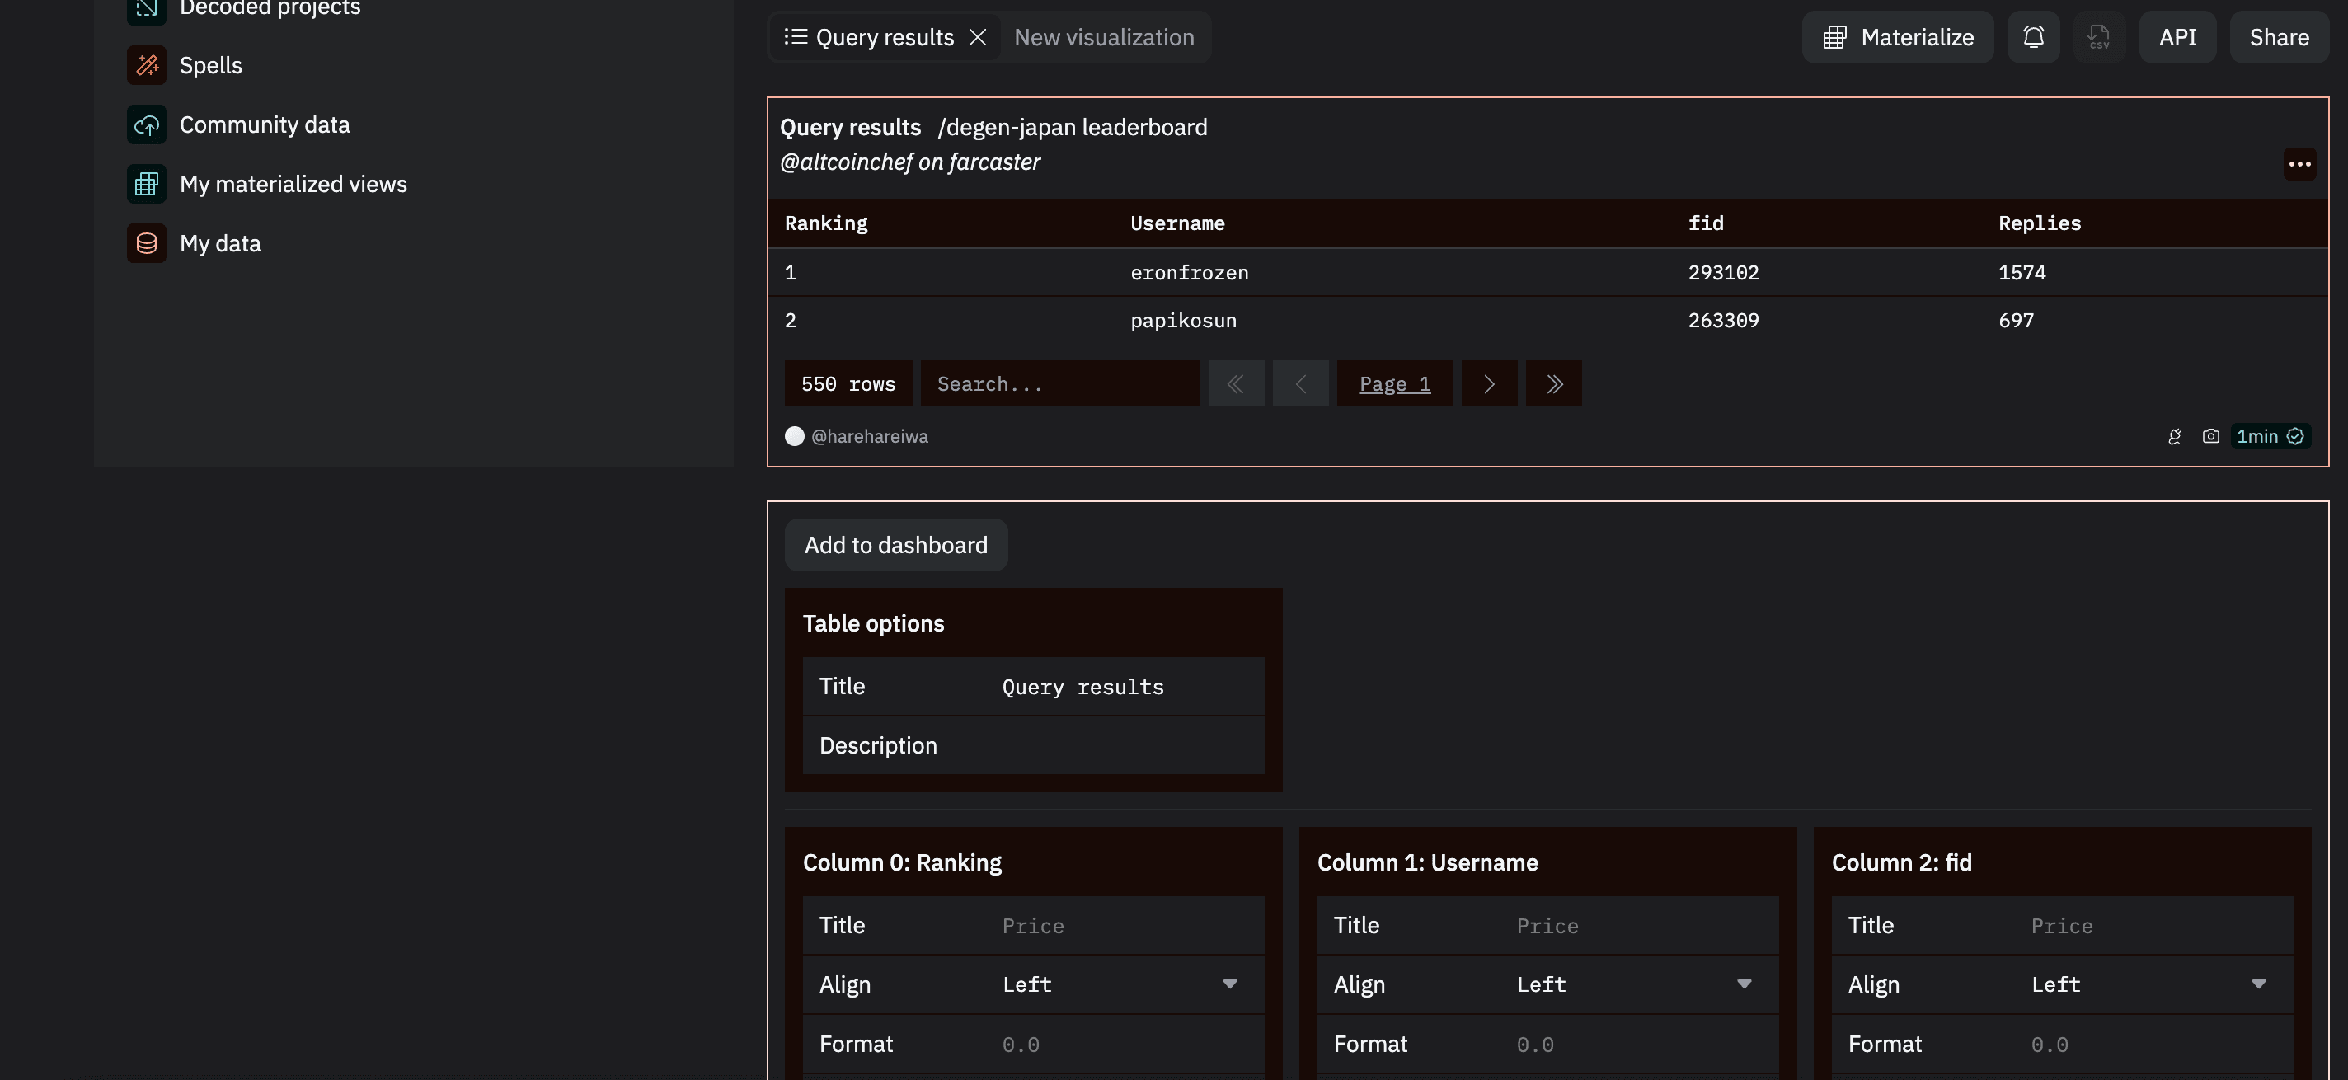The image size is (2348, 1080).
Task: Edit the Table options Title field
Action: click(1125, 686)
